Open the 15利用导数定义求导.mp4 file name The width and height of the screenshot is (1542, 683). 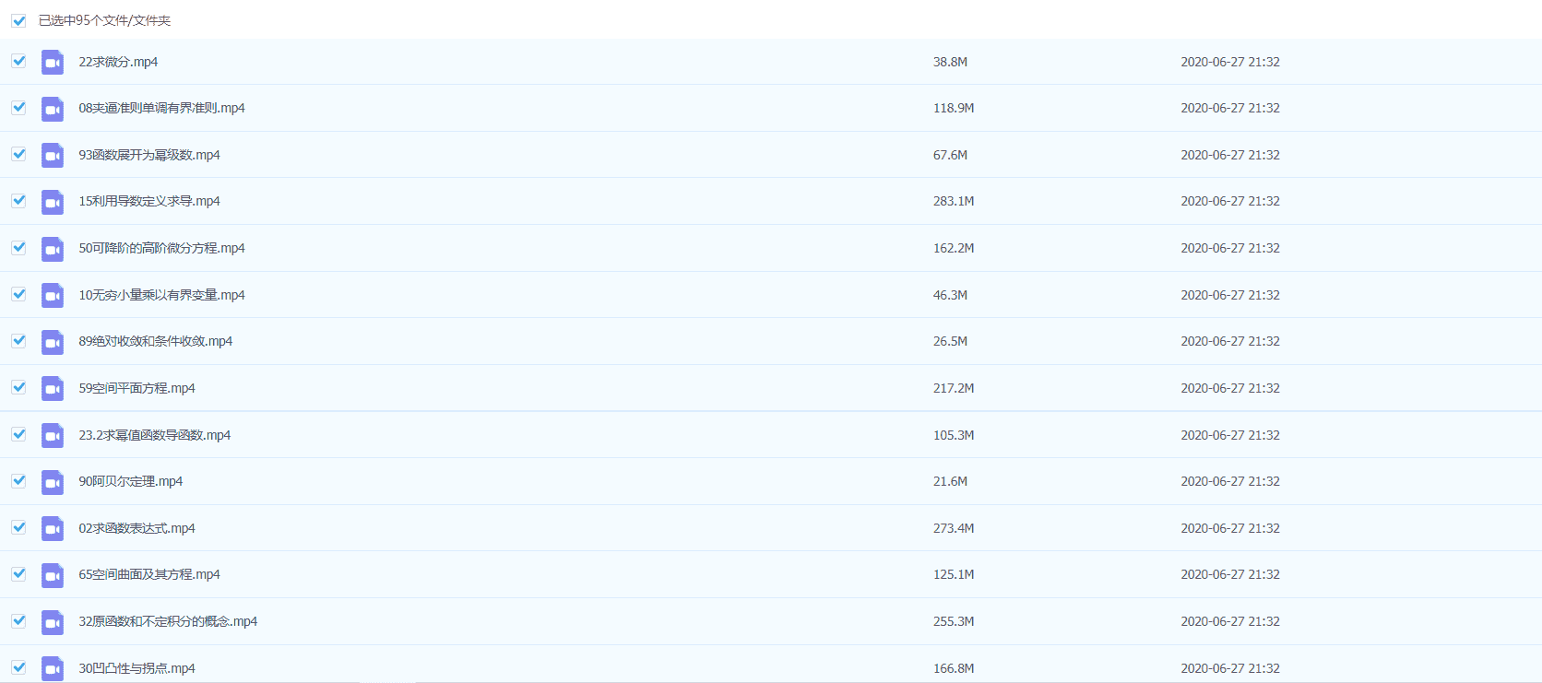tap(149, 201)
